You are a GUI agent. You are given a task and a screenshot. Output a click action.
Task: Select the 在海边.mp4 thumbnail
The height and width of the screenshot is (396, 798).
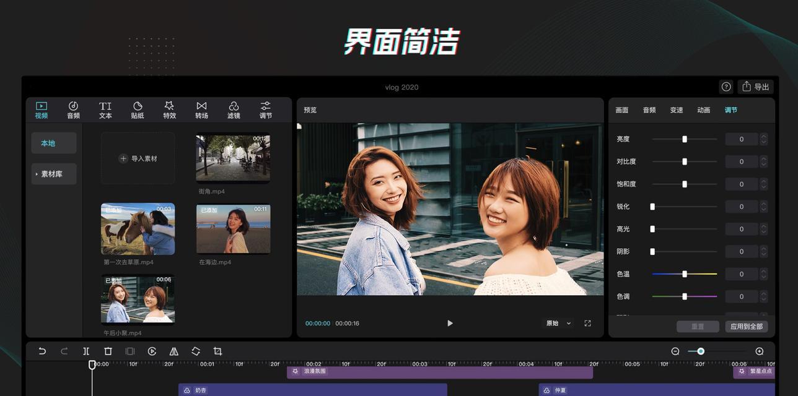(233, 229)
